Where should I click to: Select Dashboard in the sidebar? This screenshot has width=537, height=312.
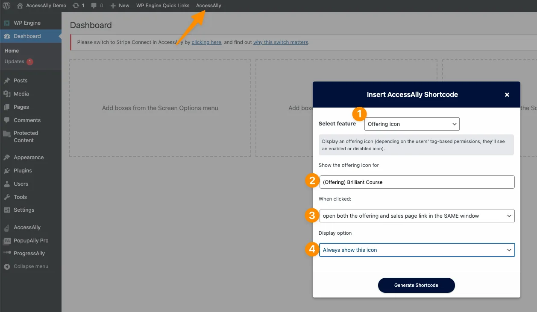tap(31, 36)
